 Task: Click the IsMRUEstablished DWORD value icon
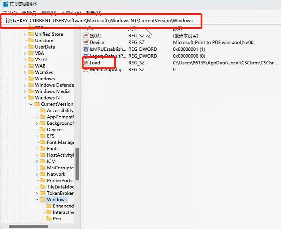point(86,49)
